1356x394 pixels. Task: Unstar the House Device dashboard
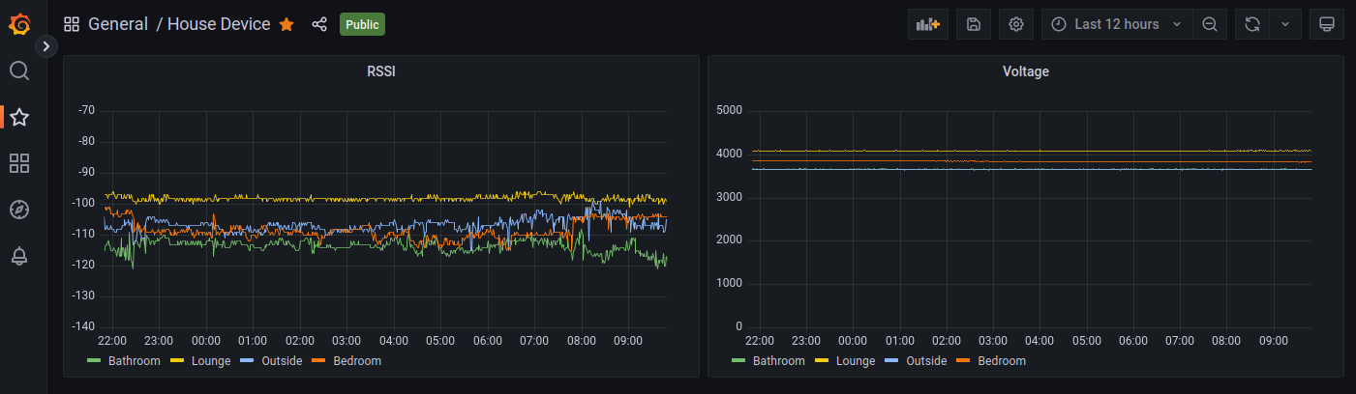(286, 24)
